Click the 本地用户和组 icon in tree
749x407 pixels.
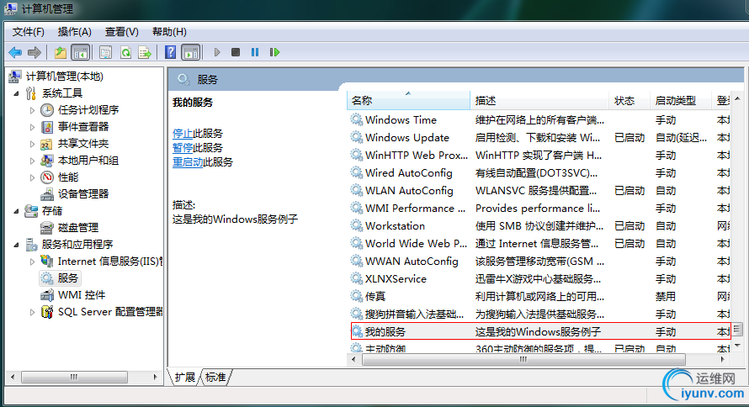point(47,161)
